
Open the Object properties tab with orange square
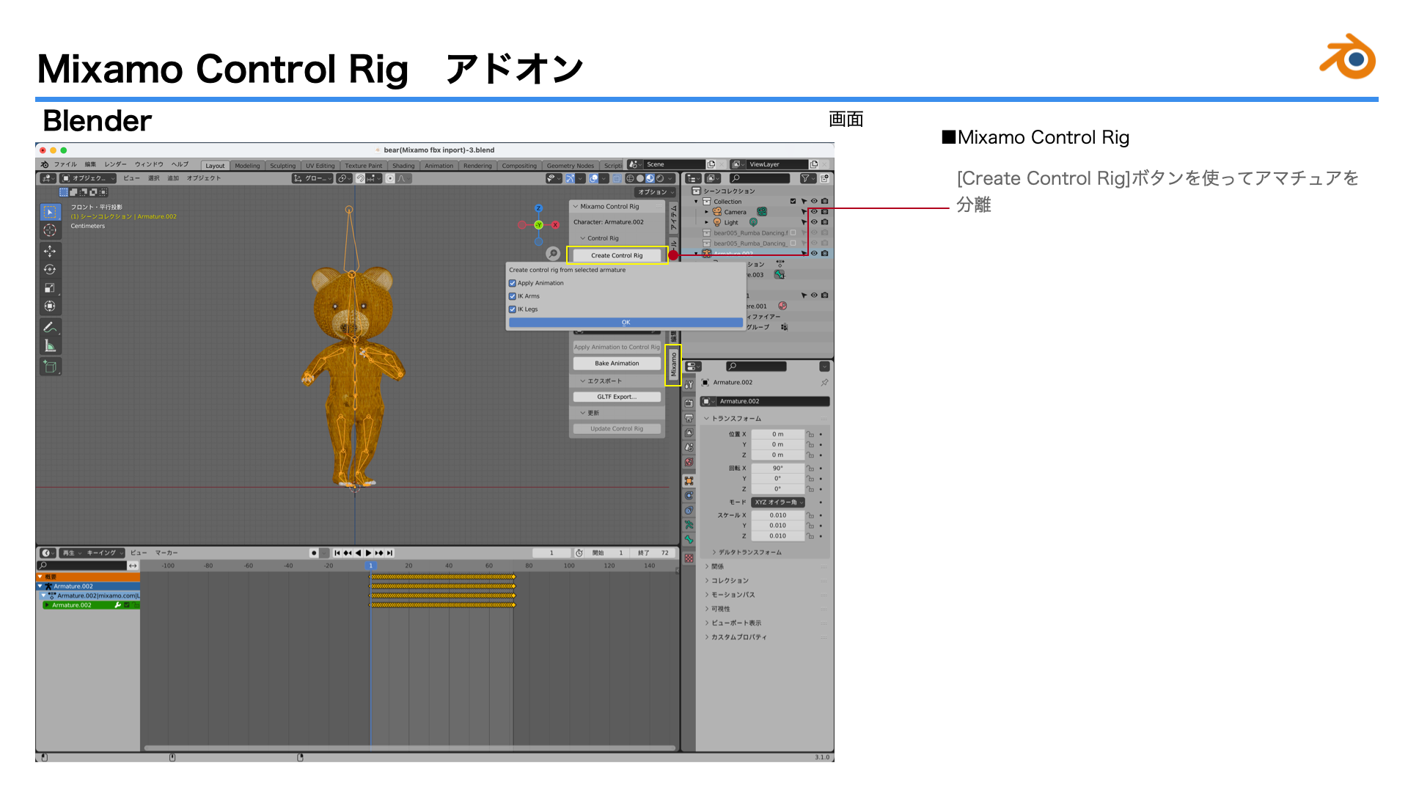[689, 481]
